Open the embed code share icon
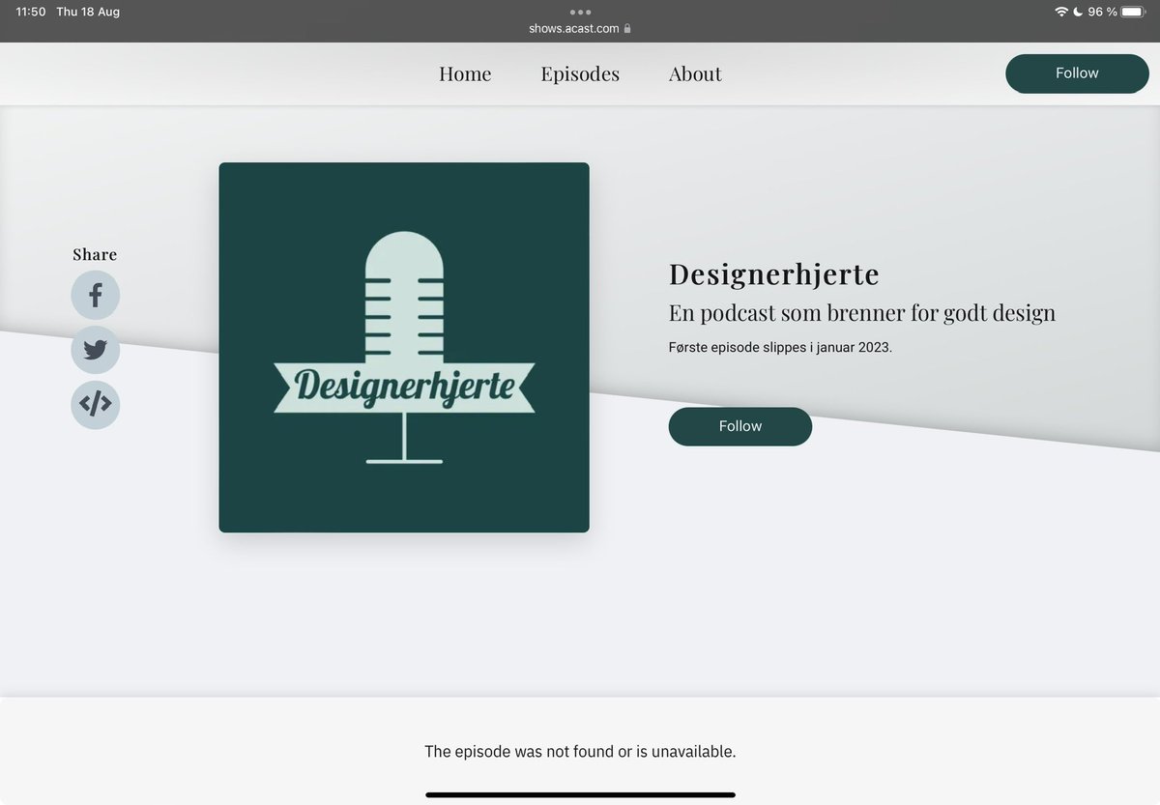Viewport: 1160px width, 805px height. pyautogui.click(x=95, y=405)
